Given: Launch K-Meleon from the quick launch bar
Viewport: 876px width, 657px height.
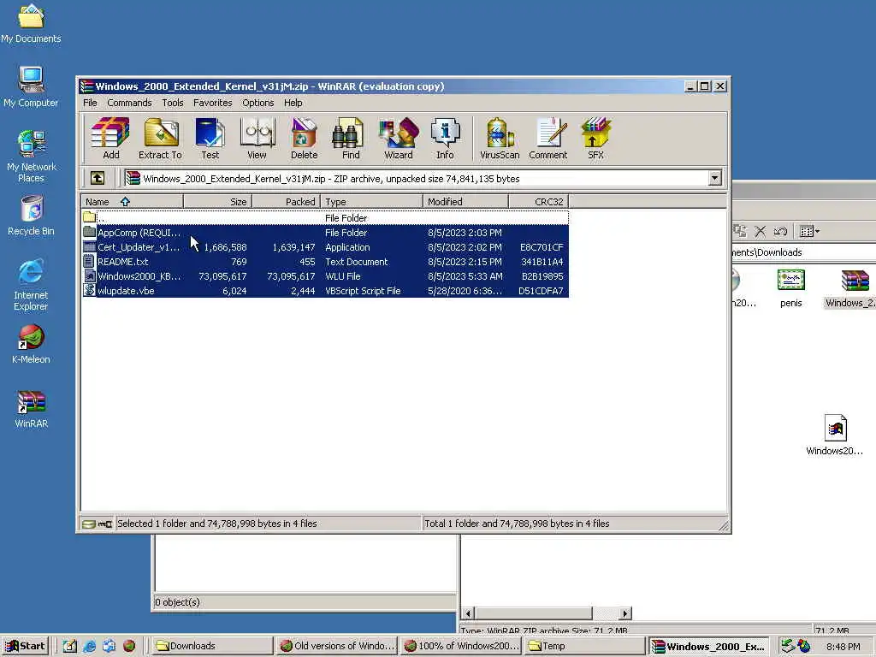Looking at the screenshot, I should 129,646.
